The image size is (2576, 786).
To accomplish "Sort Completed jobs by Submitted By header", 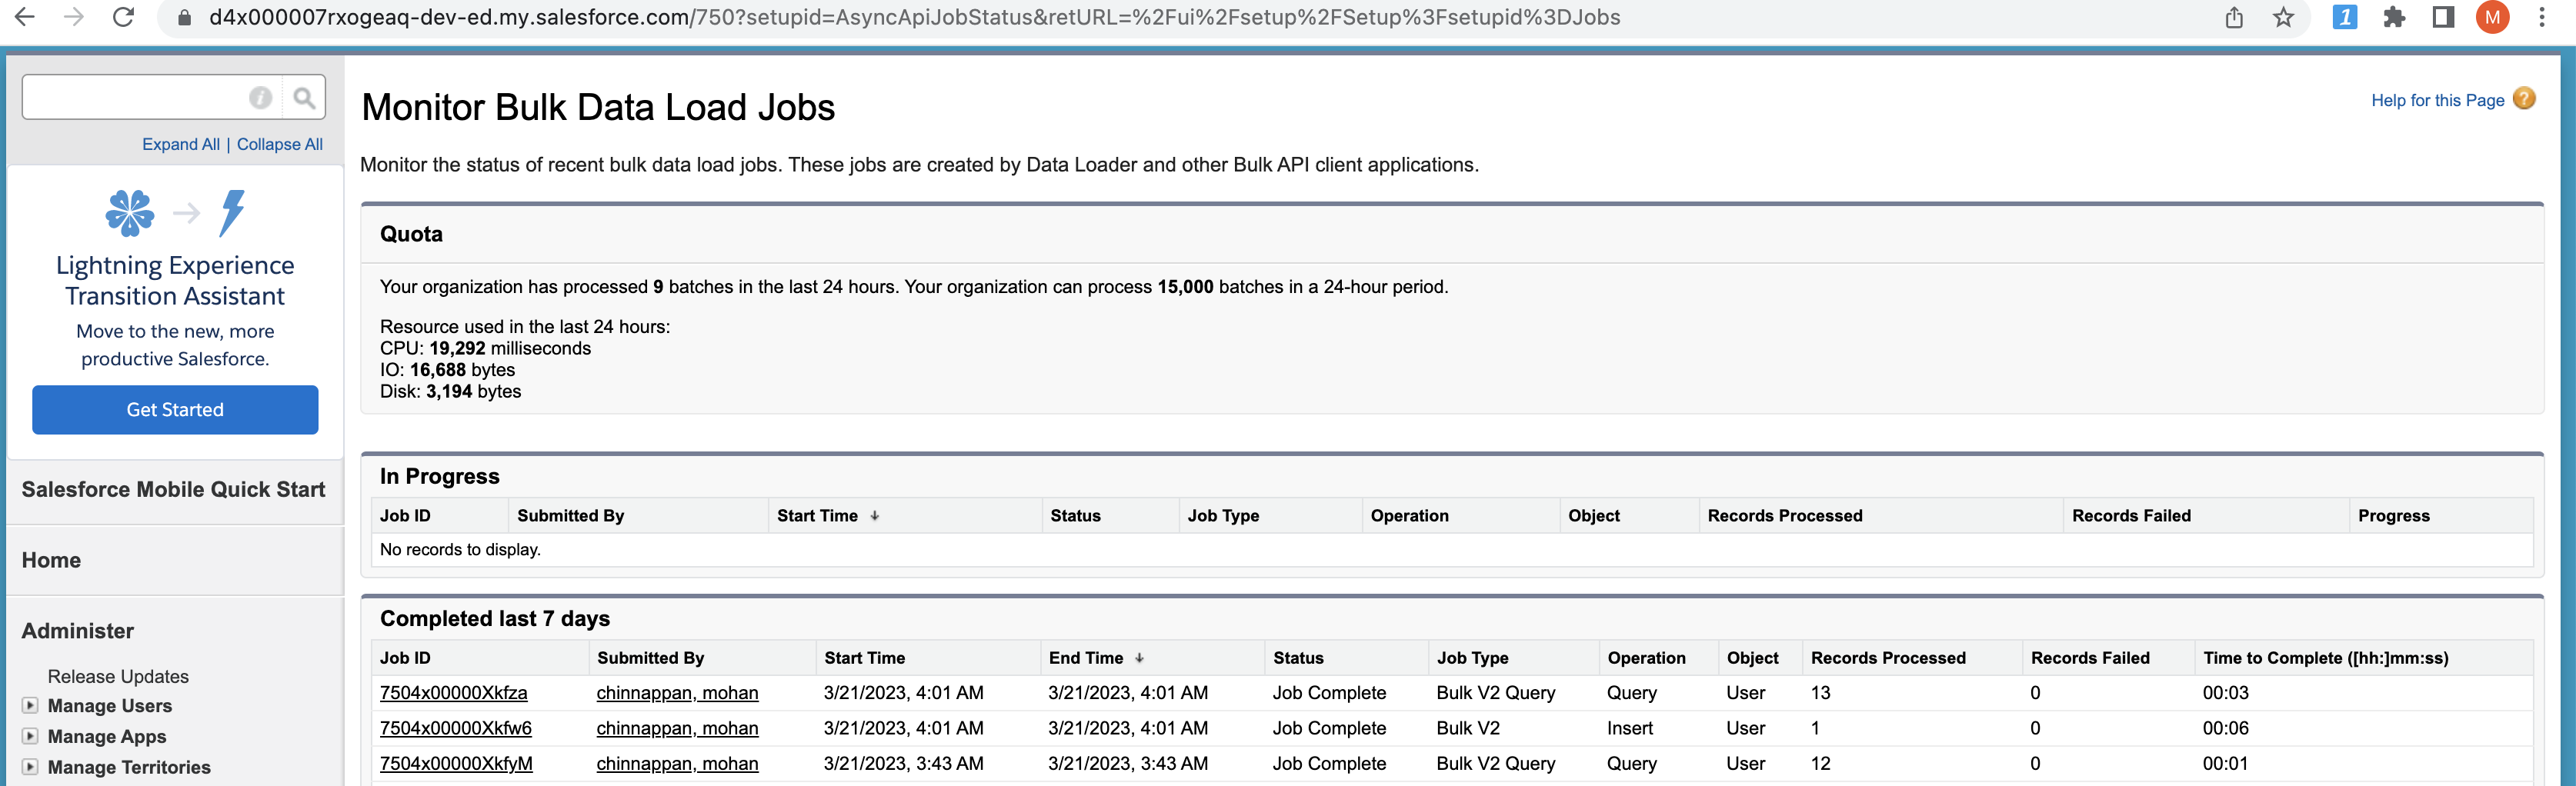I will point(650,658).
